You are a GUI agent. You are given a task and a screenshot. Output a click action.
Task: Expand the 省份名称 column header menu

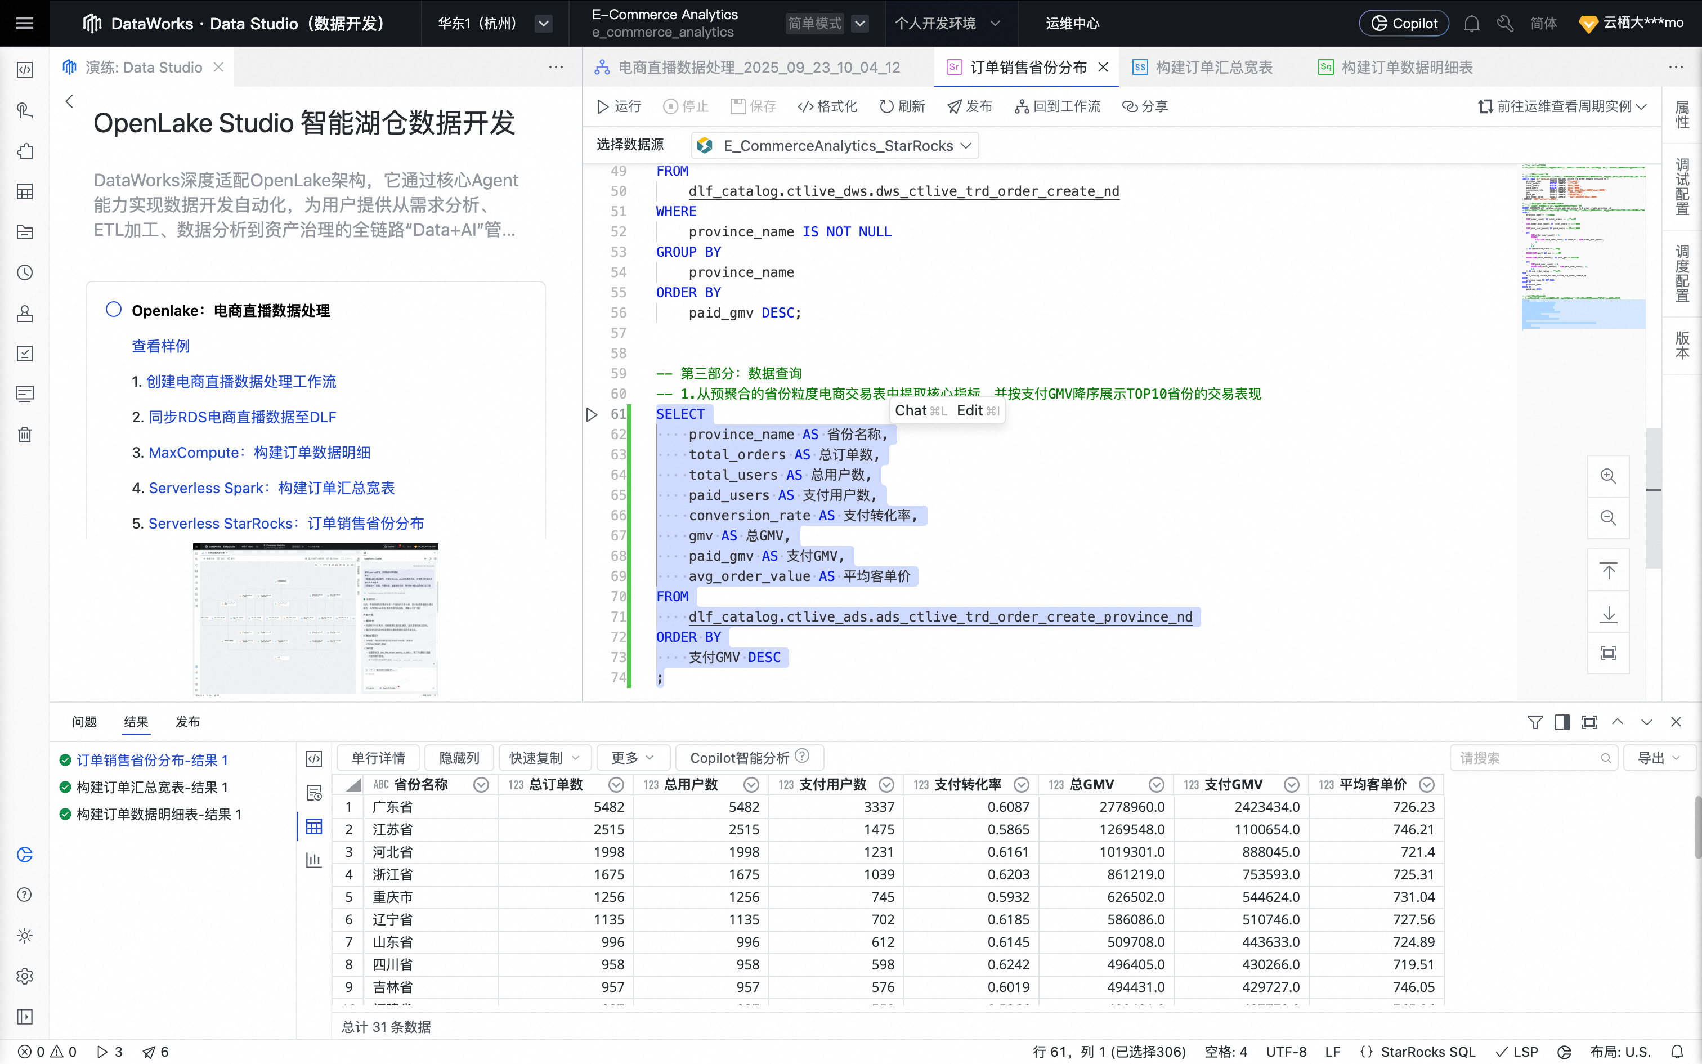(x=481, y=785)
